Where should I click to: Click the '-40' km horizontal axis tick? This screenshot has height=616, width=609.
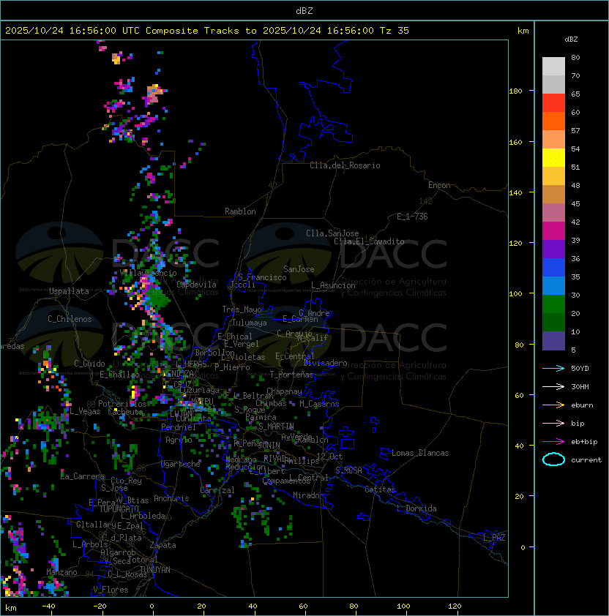pos(49,606)
